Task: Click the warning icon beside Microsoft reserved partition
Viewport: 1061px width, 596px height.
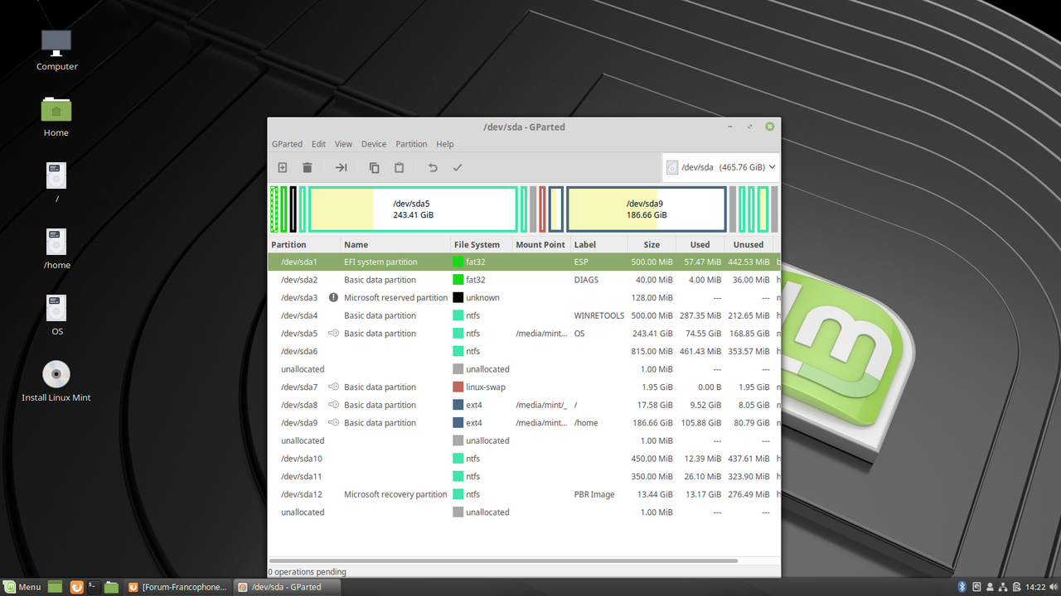Action: coord(332,297)
